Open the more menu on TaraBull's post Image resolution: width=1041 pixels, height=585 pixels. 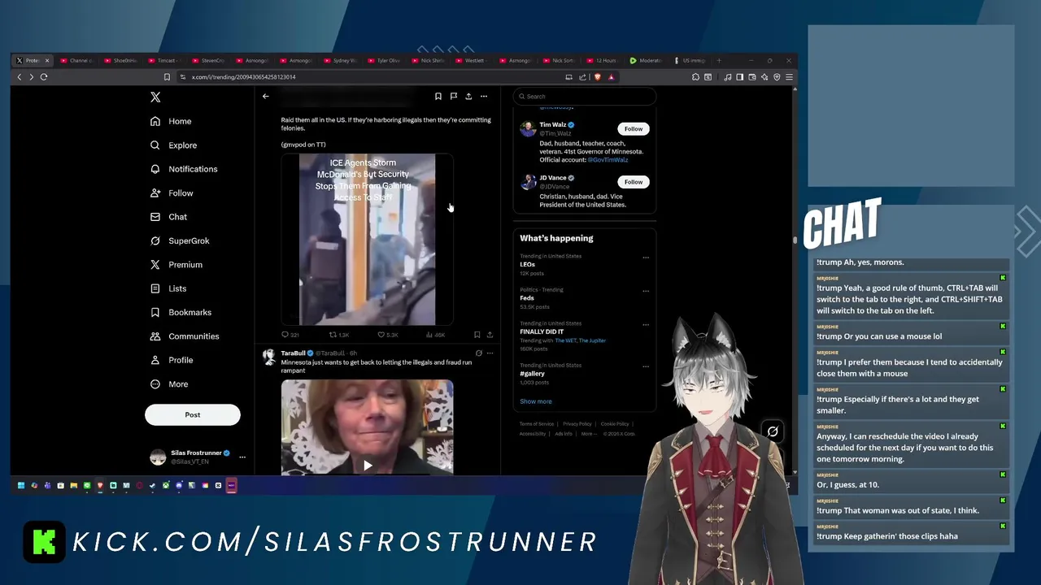click(490, 353)
